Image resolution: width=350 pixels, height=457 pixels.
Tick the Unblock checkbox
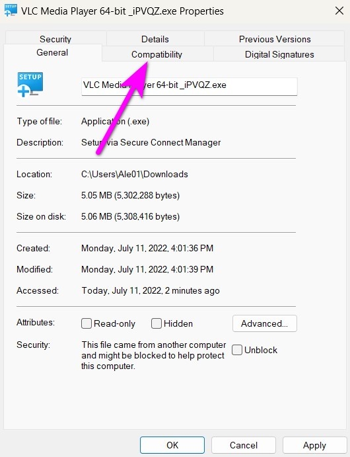pos(237,349)
